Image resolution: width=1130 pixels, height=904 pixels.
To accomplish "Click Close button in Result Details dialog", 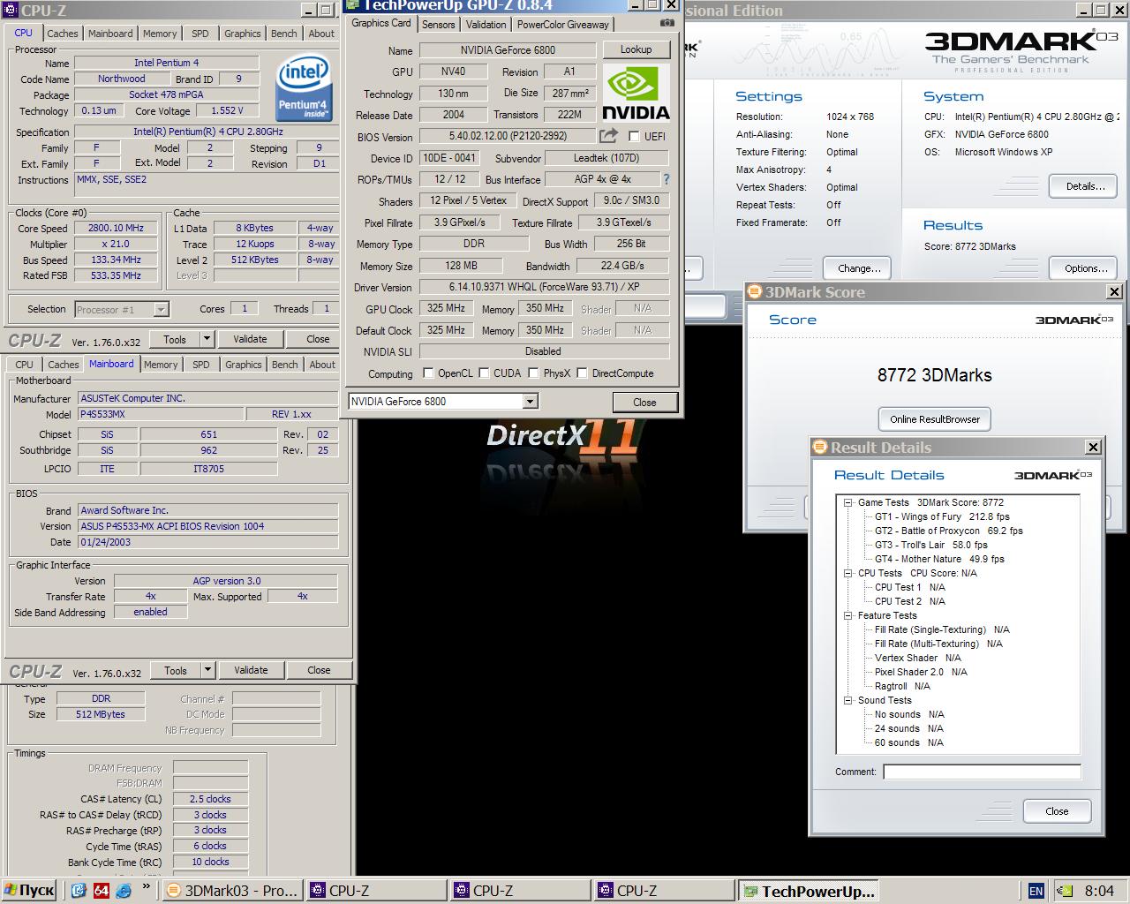I will (1057, 811).
